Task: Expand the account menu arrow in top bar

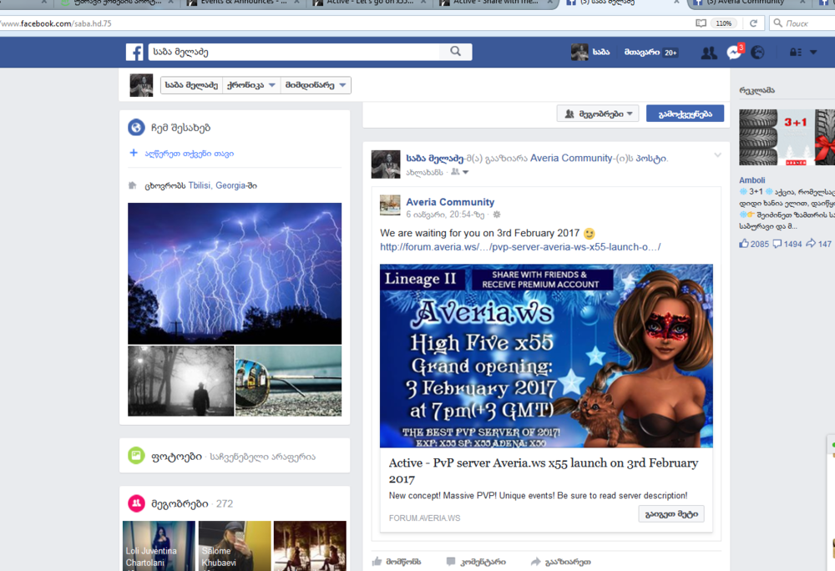Action: 813,53
